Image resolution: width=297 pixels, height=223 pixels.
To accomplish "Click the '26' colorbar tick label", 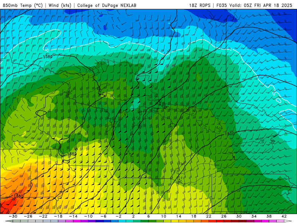I will pyautogui.click(x=224, y=216).
